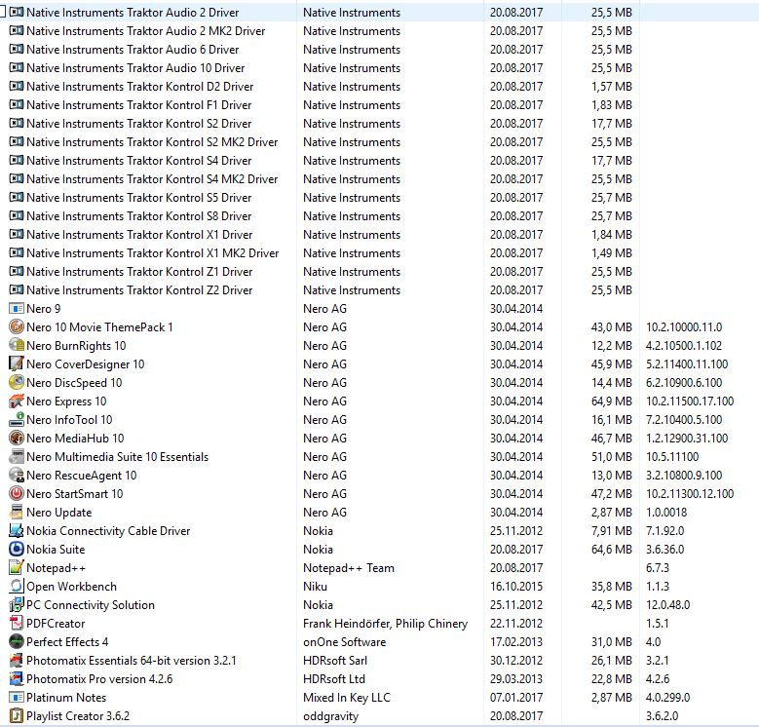This screenshot has width=759, height=727.
Task: Click publisher HDRsoft Ltd
Action: coord(334,678)
